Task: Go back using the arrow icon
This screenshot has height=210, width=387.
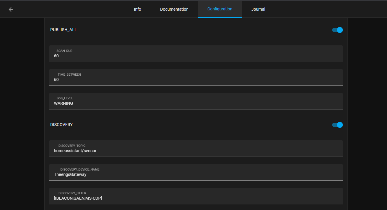Action: [11, 9]
